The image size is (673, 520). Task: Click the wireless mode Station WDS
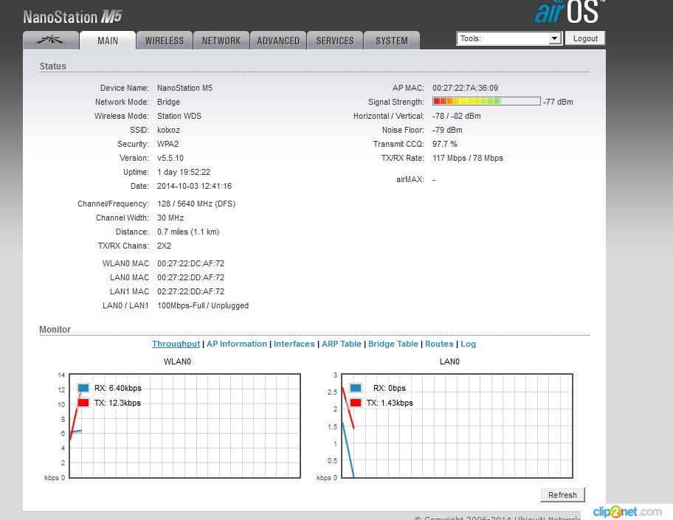tap(179, 116)
